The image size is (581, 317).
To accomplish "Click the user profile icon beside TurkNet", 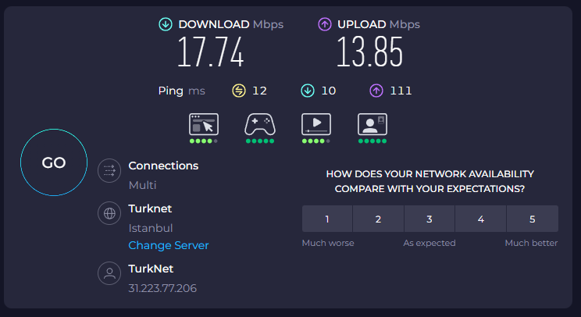I will [109, 273].
